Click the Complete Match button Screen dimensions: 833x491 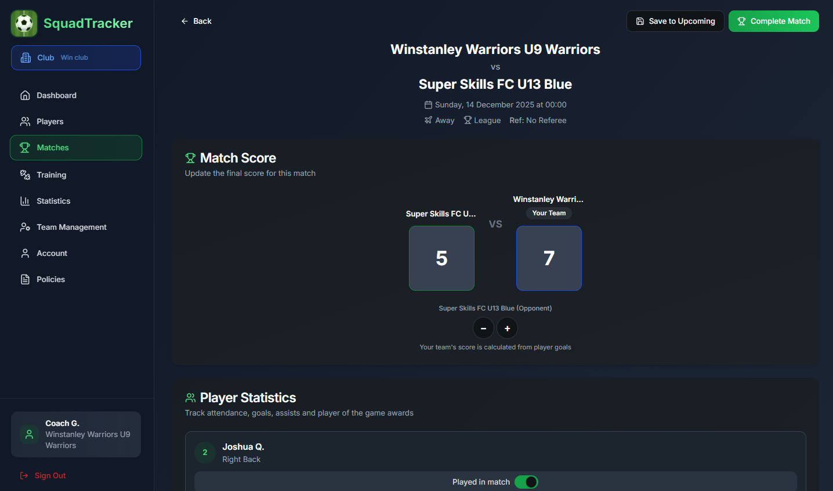pyautogui.click(x=774, y=21)
